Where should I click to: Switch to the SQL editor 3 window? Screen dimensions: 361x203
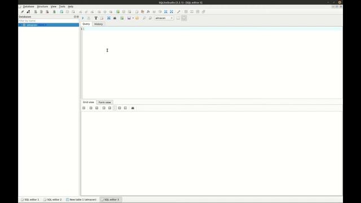point(111,200)
